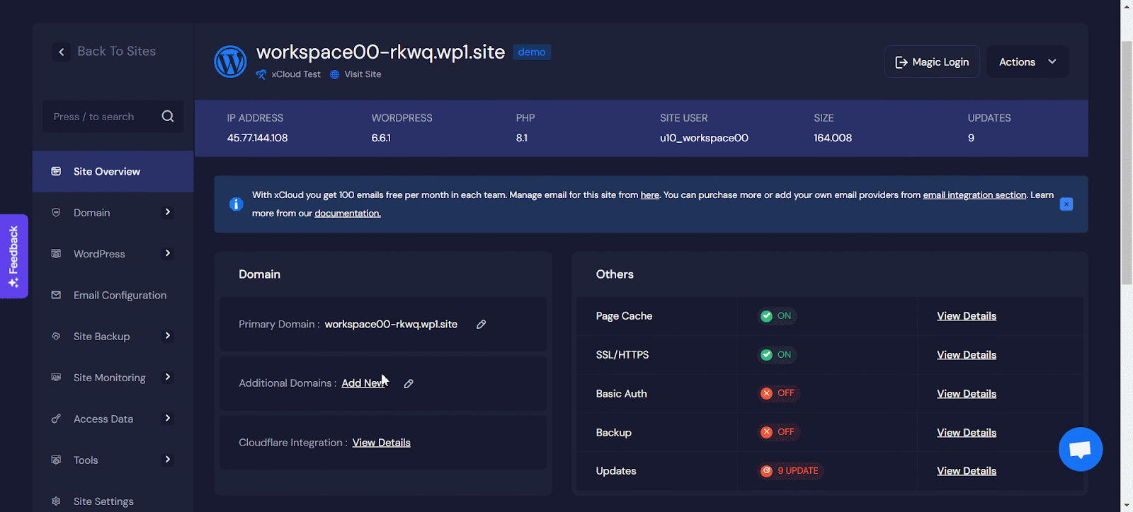This screenshot has height=512, width=1133.
Task: Click the demo tag badge
Action: 532,52
